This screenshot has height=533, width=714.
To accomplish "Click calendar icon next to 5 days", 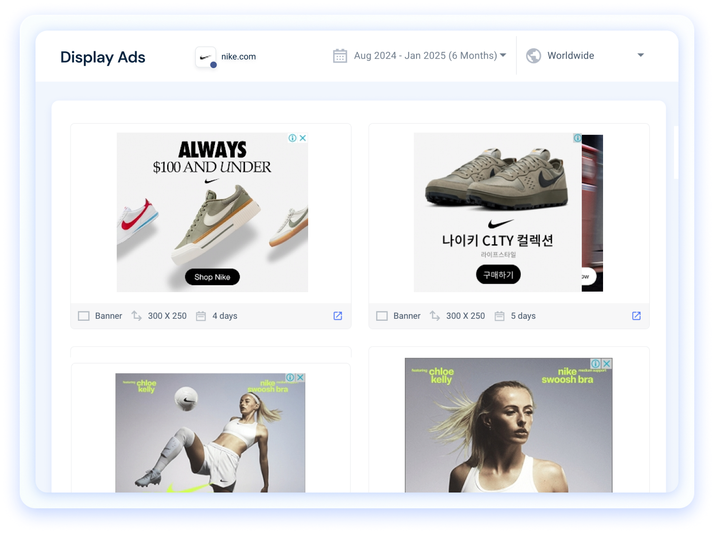I will (x=500, y=316).
